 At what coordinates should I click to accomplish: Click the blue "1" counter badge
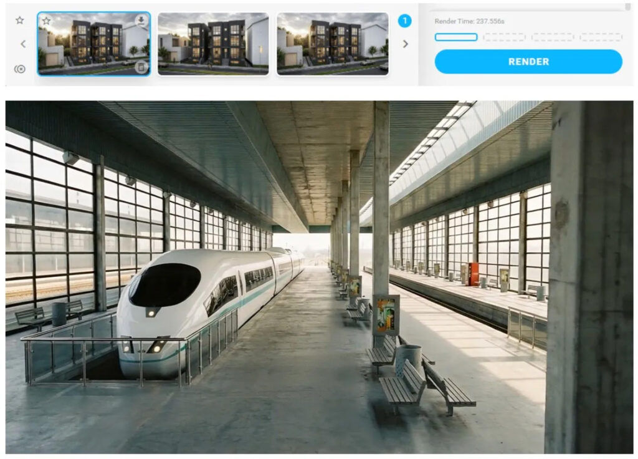point(406,21)
